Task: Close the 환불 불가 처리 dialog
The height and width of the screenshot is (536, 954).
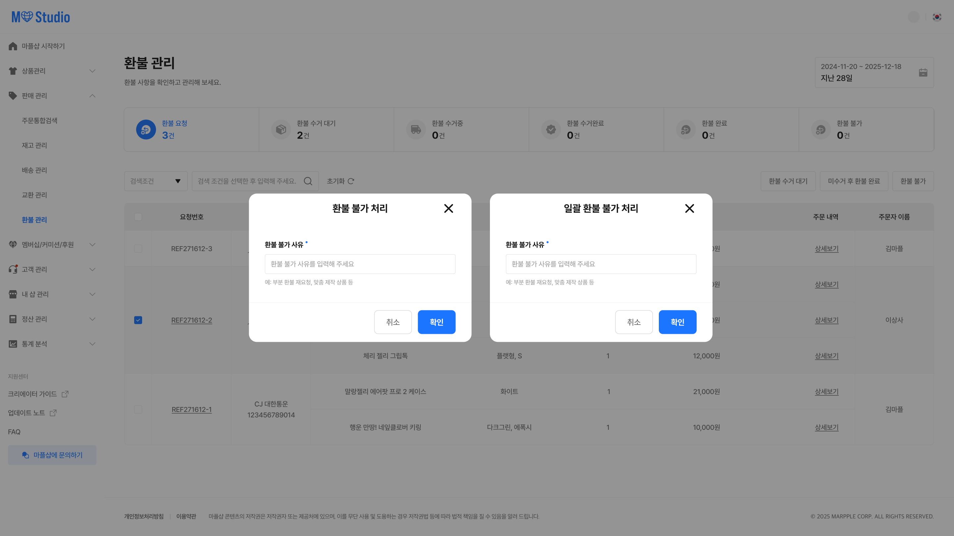Action: (x=449, y=209)
